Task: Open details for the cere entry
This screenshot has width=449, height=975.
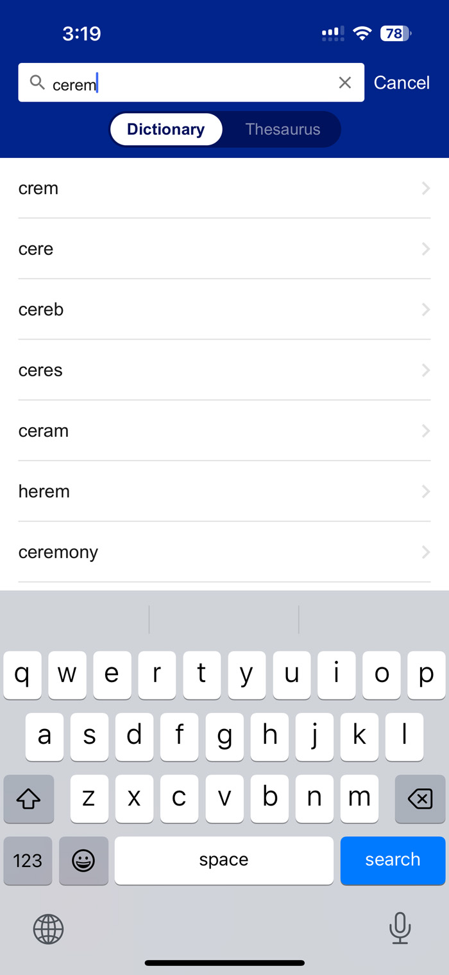Action: click(224, 249)
